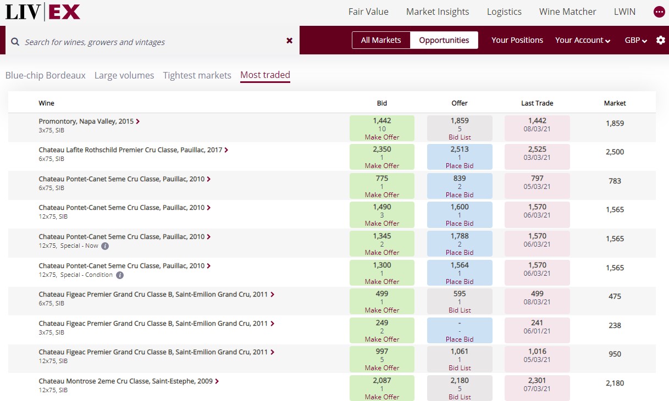
Task: Place Bid on Lafite Rothschild offer 2,513
Action: [460, 165]
